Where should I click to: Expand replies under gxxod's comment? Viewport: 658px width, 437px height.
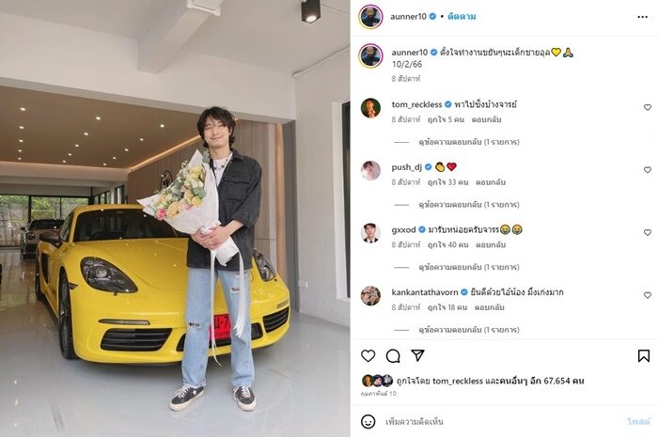click(469, 267)
